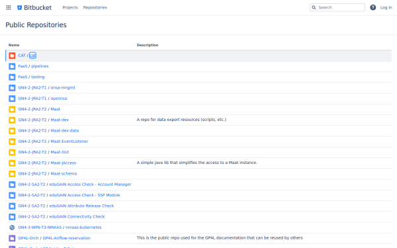Click the yellow avatar icon beside Maat-EventListener

pos(12,142)
